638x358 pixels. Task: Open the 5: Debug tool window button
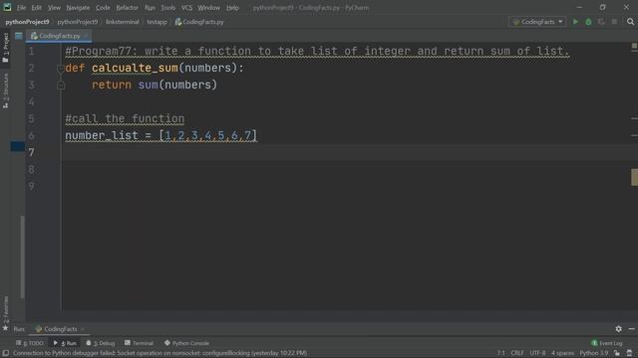100,343
